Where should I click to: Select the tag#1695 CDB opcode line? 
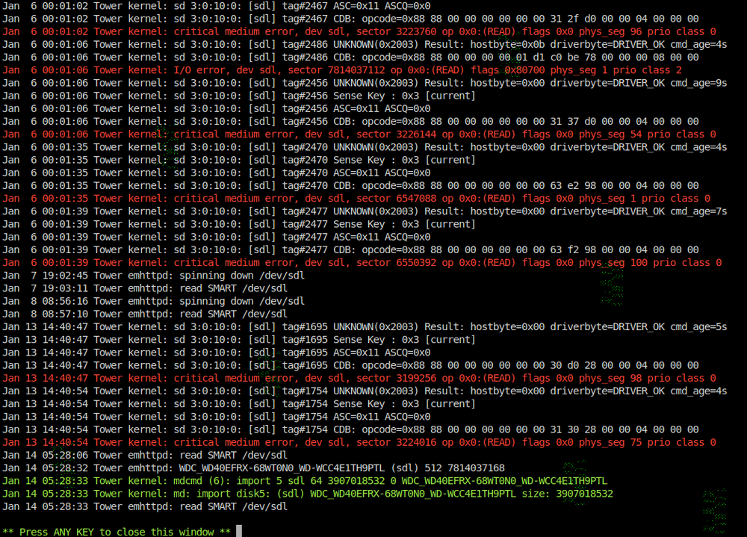point(350,365)
